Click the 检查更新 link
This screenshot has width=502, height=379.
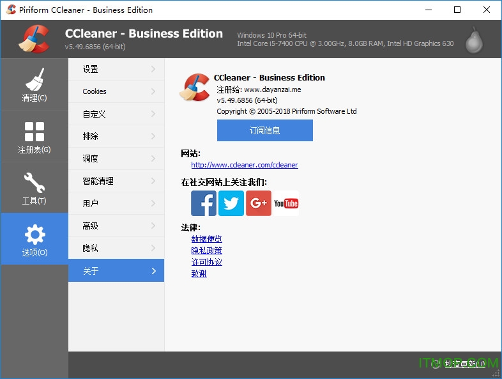coord(465,364)
